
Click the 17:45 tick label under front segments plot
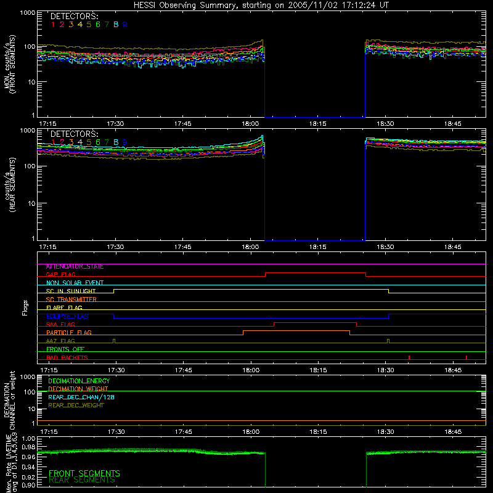pos(182,124)
